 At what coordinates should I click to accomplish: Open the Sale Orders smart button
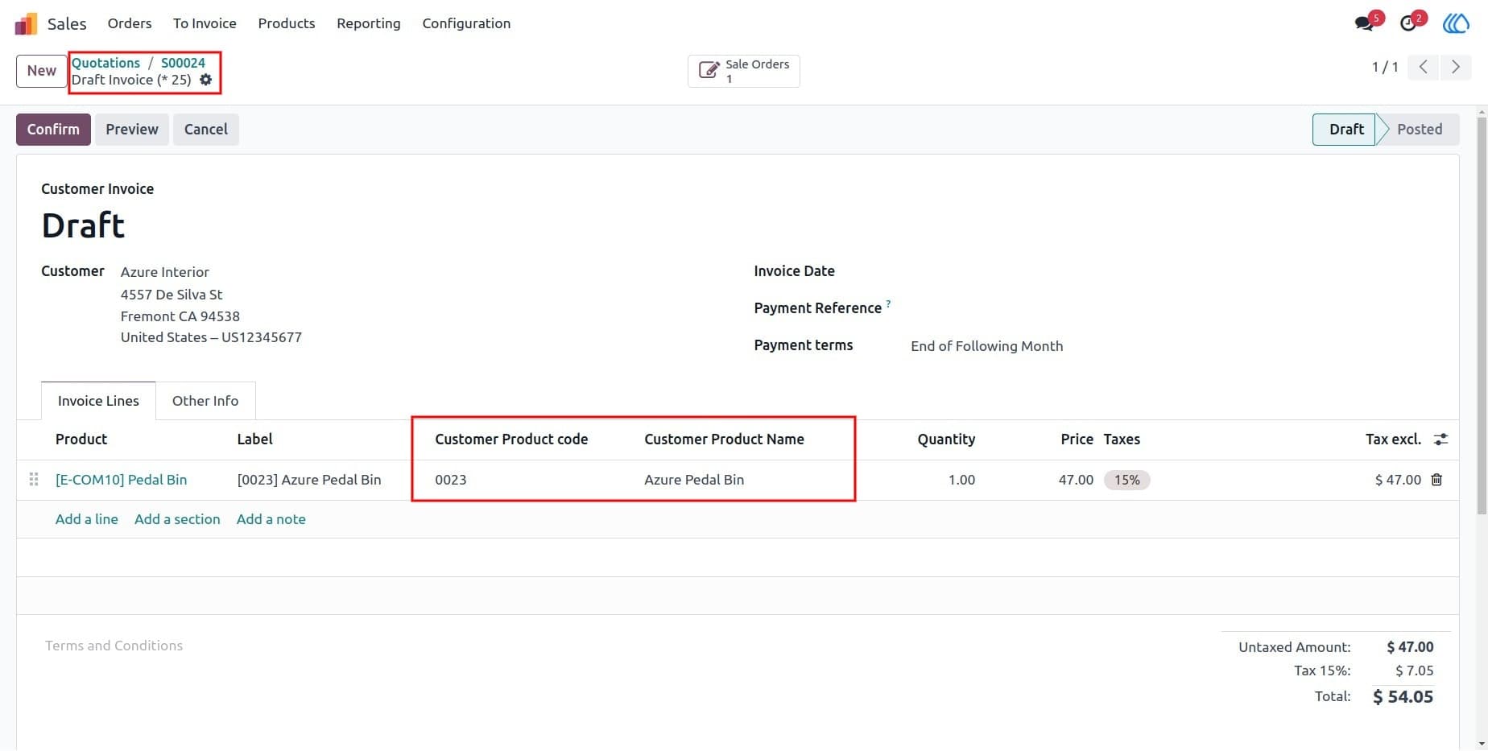pyautogui.click(x=744, y=71)
